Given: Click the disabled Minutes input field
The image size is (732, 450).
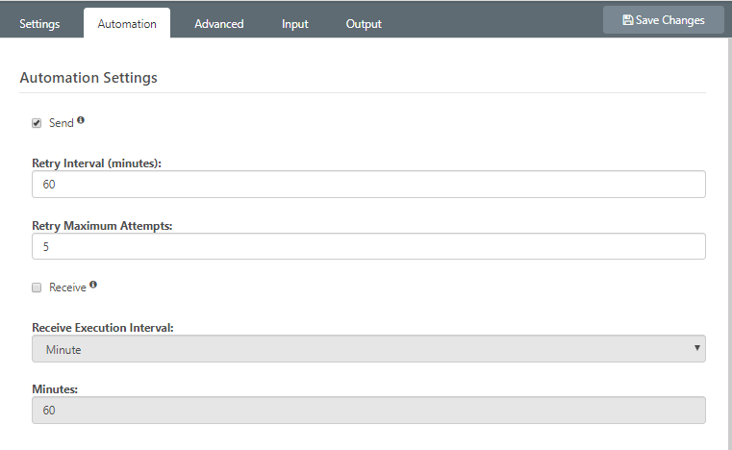Looking at the screenshot, I should point(368,411).
